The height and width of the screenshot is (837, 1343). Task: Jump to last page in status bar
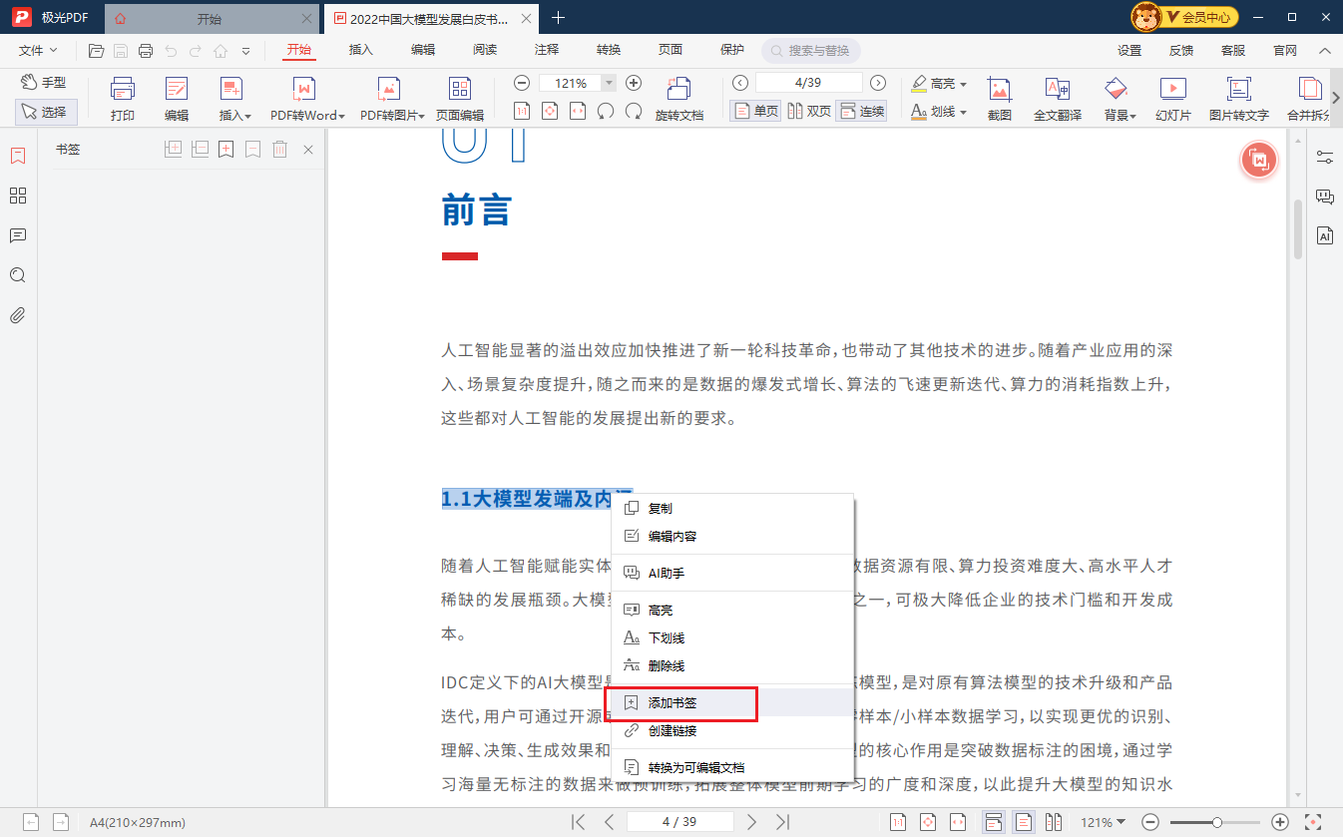tap(783, 822)
